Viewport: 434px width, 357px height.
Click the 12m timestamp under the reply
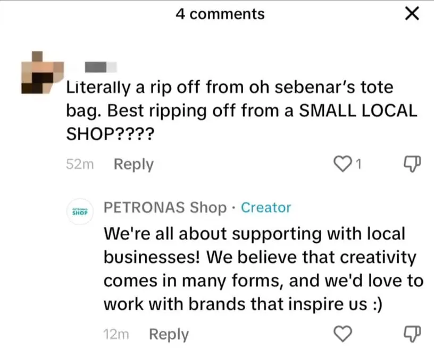(116, 334)
